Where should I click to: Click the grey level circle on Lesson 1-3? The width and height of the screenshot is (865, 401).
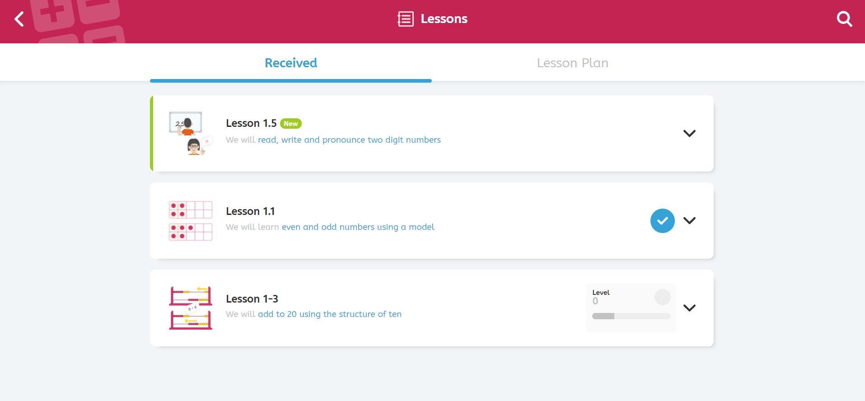(x=662, y=297)
